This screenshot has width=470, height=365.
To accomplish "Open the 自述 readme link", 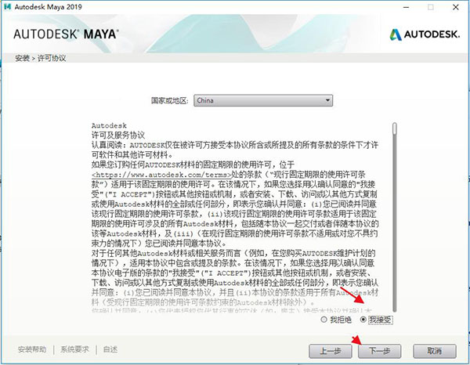I will pyautogui.click(x=110, y=349).
